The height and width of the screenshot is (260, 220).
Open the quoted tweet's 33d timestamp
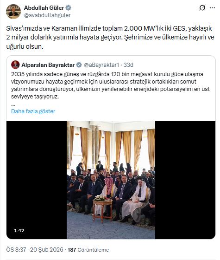[x=128, y=65]
